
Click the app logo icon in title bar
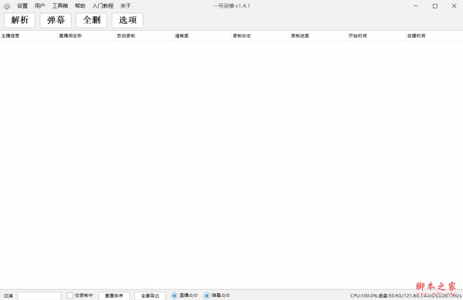[6, 6]
